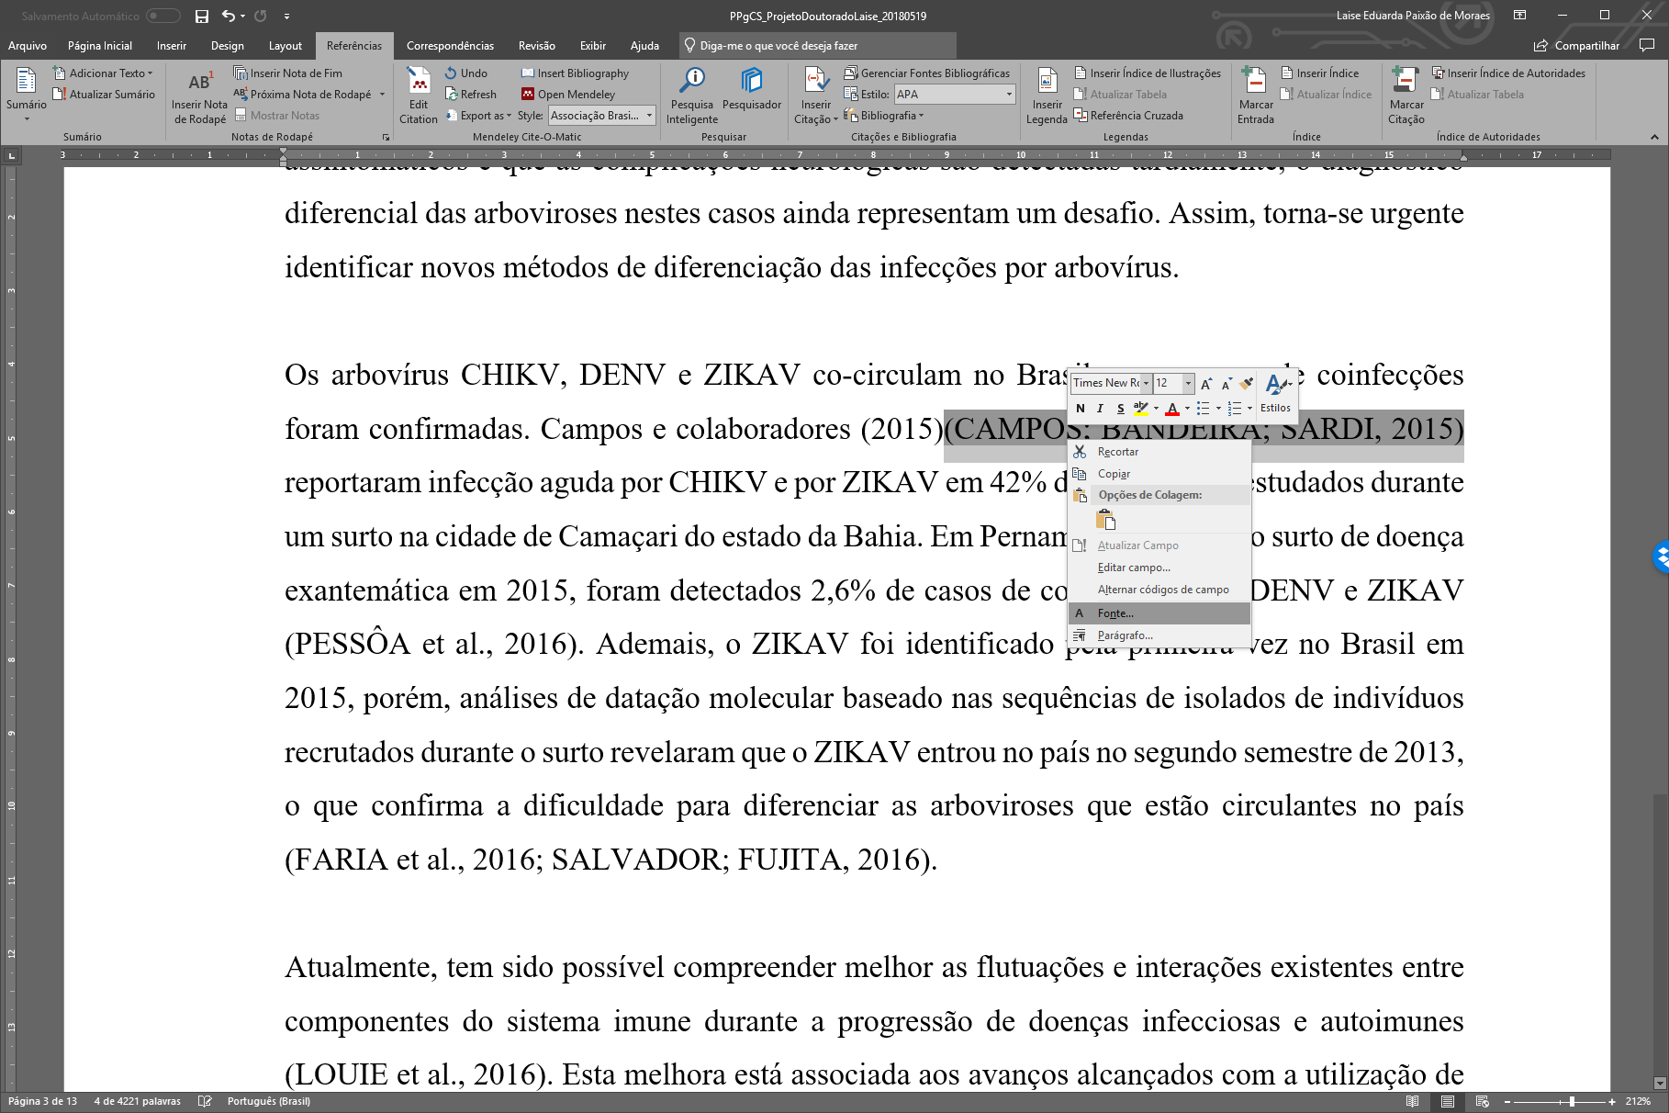Open font size dropdown in mini toolbar

[1188, 383]
